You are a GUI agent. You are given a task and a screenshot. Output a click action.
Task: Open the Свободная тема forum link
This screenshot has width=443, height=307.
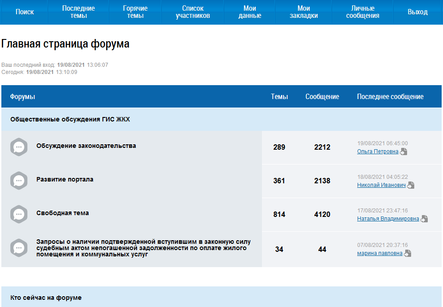point(62,213)
